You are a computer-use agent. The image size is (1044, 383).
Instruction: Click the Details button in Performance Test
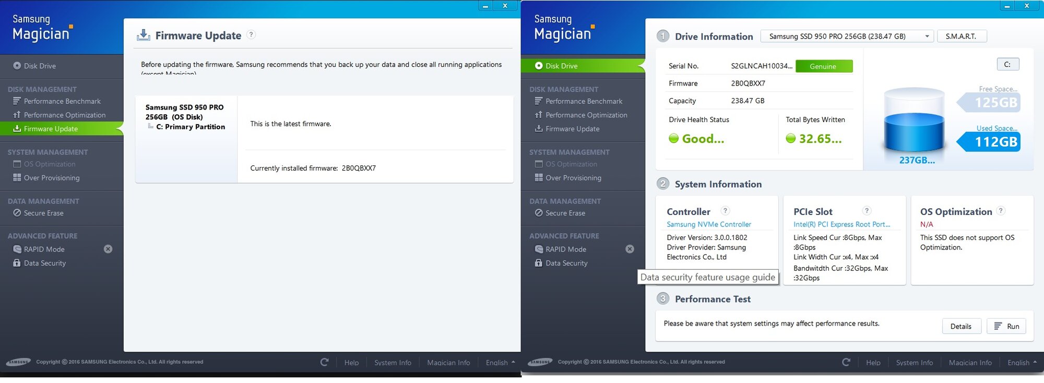[961, 326]
